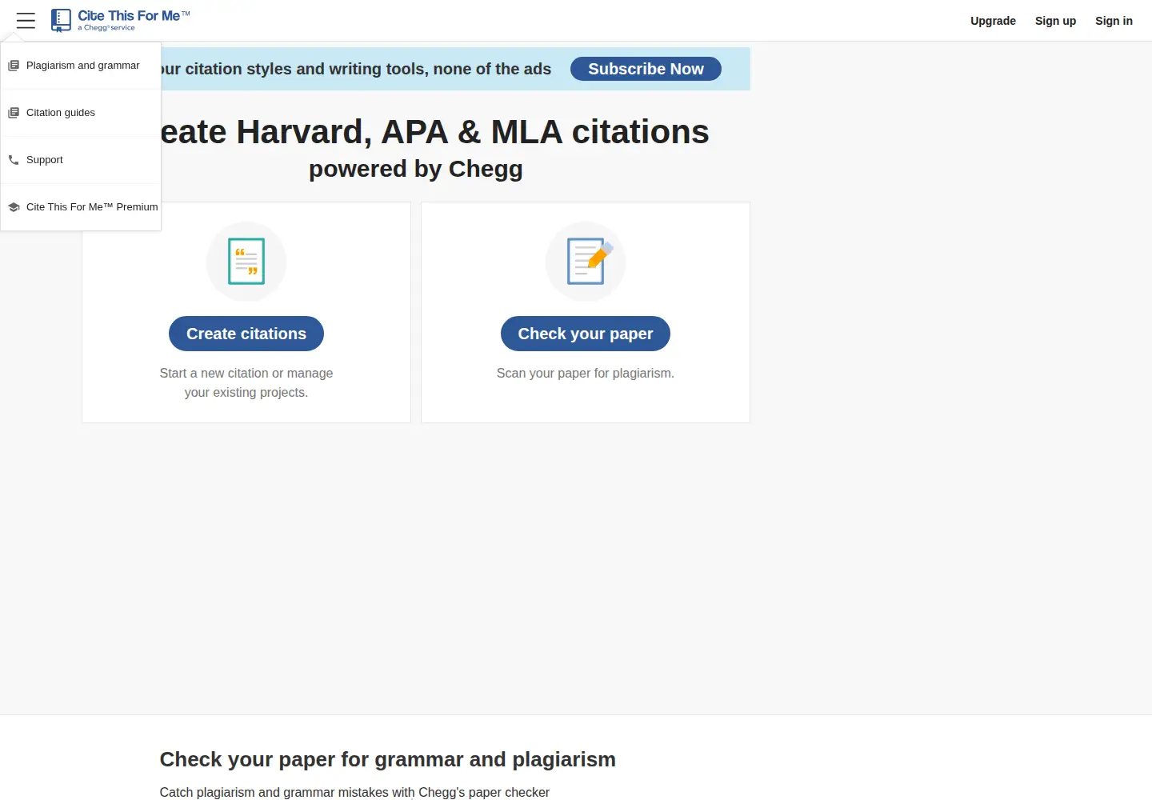Click the Support phone icon
The width and height of the screenshot is (1152, 800).
[14, 160]
